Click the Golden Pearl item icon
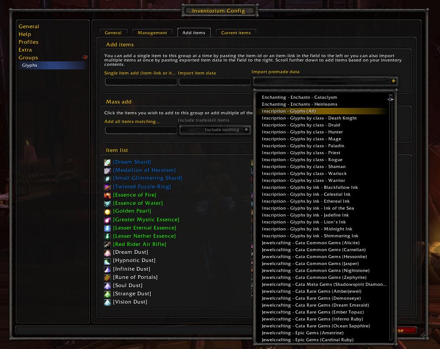Screen dimensions: 440x349 click(x=107, y=212)
